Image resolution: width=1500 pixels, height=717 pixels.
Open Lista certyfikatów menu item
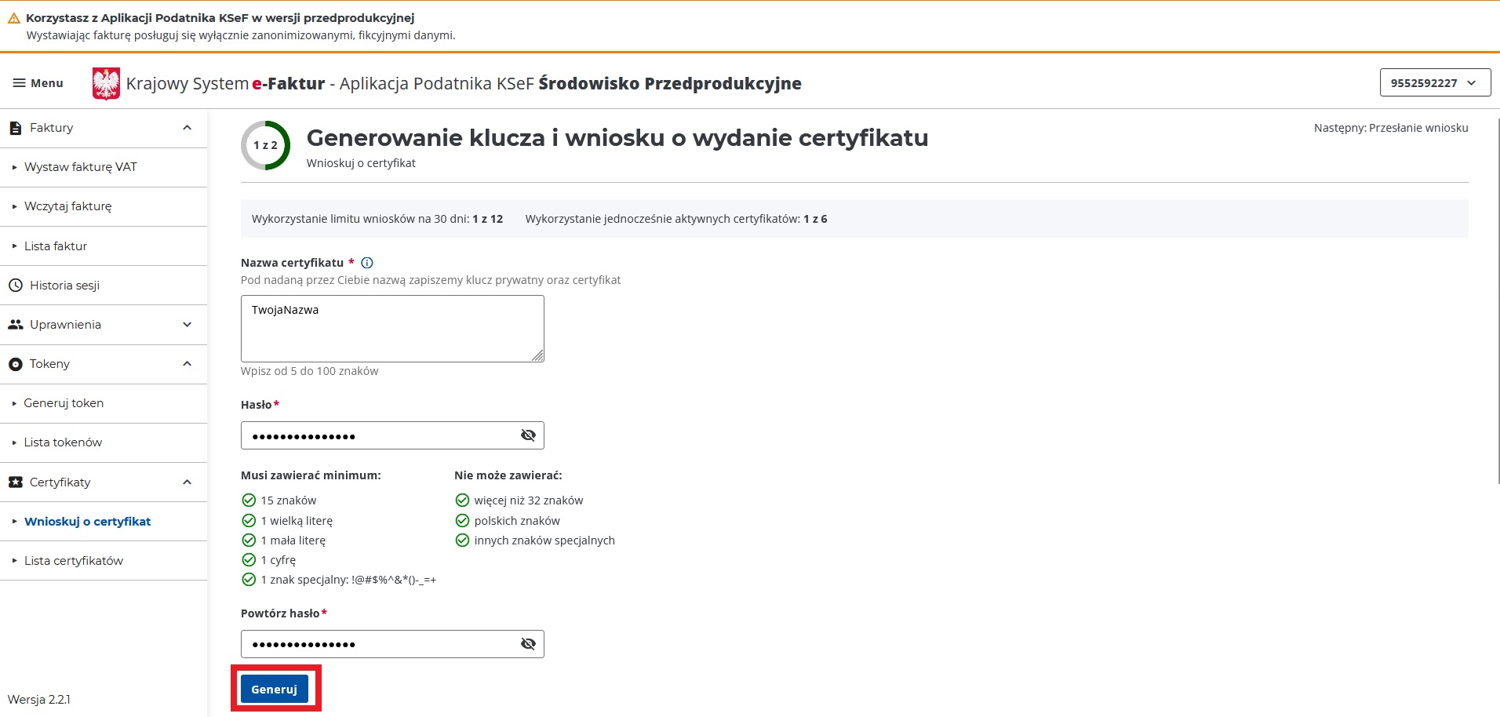click(x=104, y=561)
